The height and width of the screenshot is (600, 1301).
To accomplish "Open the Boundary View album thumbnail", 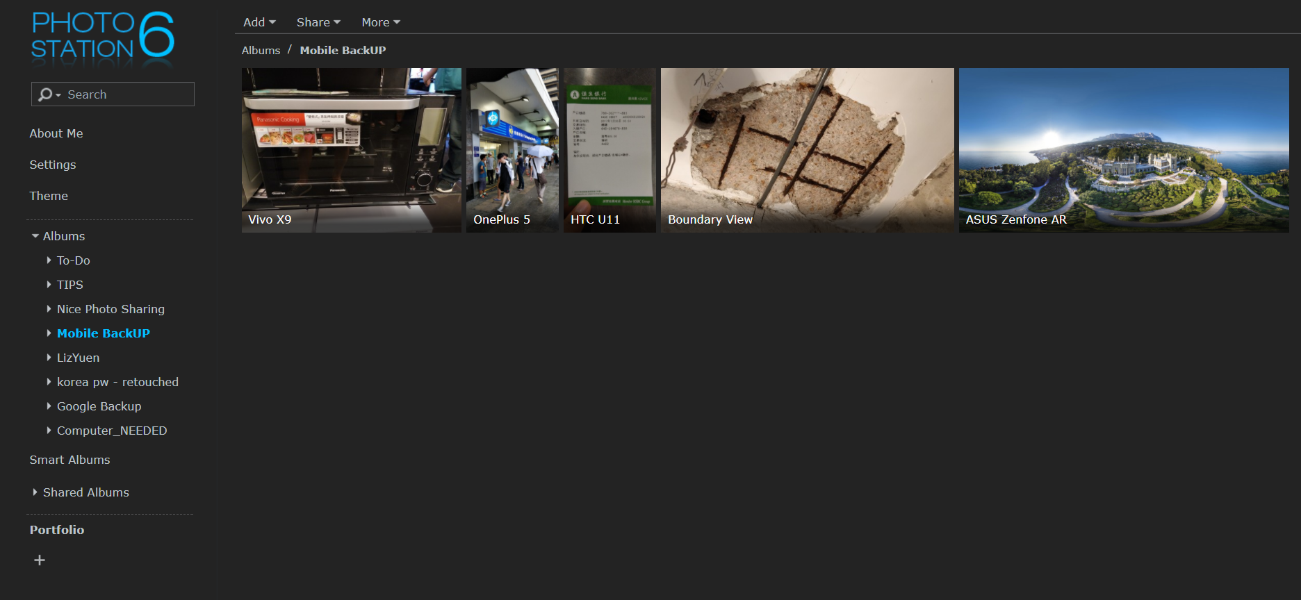I will pos(808,150).
